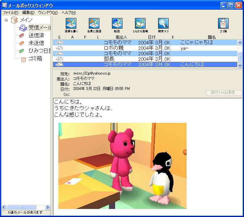Click the red 送信済 folder icon
Image resolution: width=244 pixels, height=217 pixels.
[x=21, y=36]
